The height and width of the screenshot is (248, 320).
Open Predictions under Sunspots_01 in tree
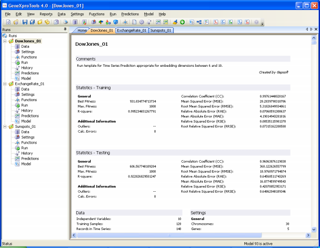(x=30, y=158)
